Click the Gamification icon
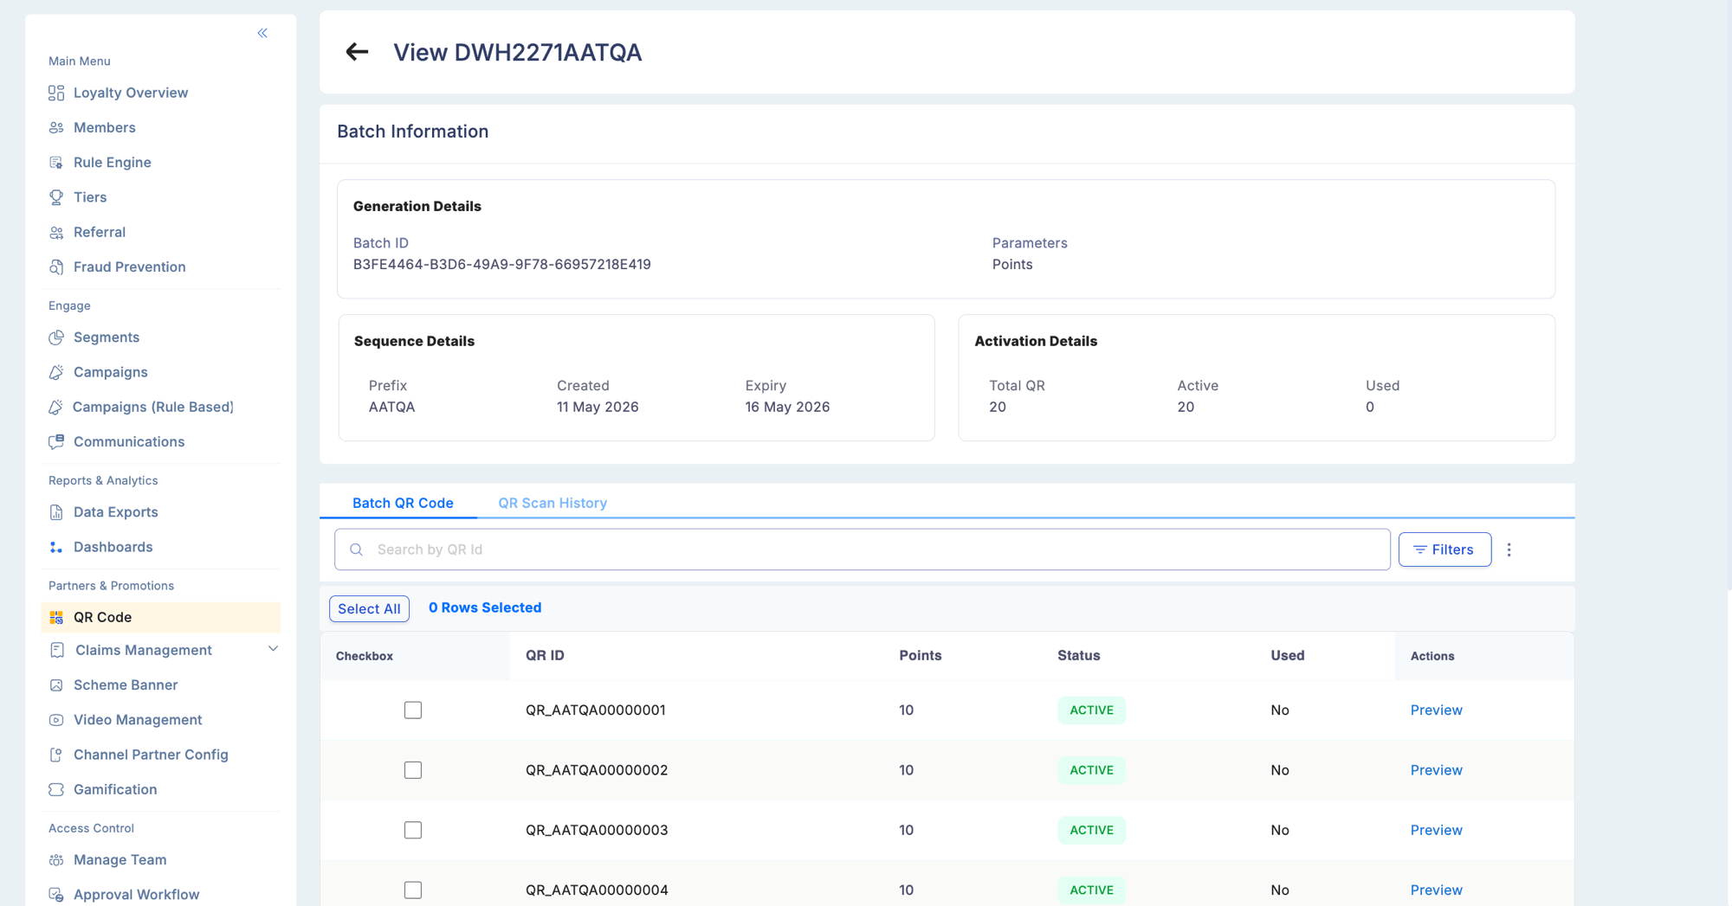Screen dimensions: 1732x906 [x=56, y=789]
